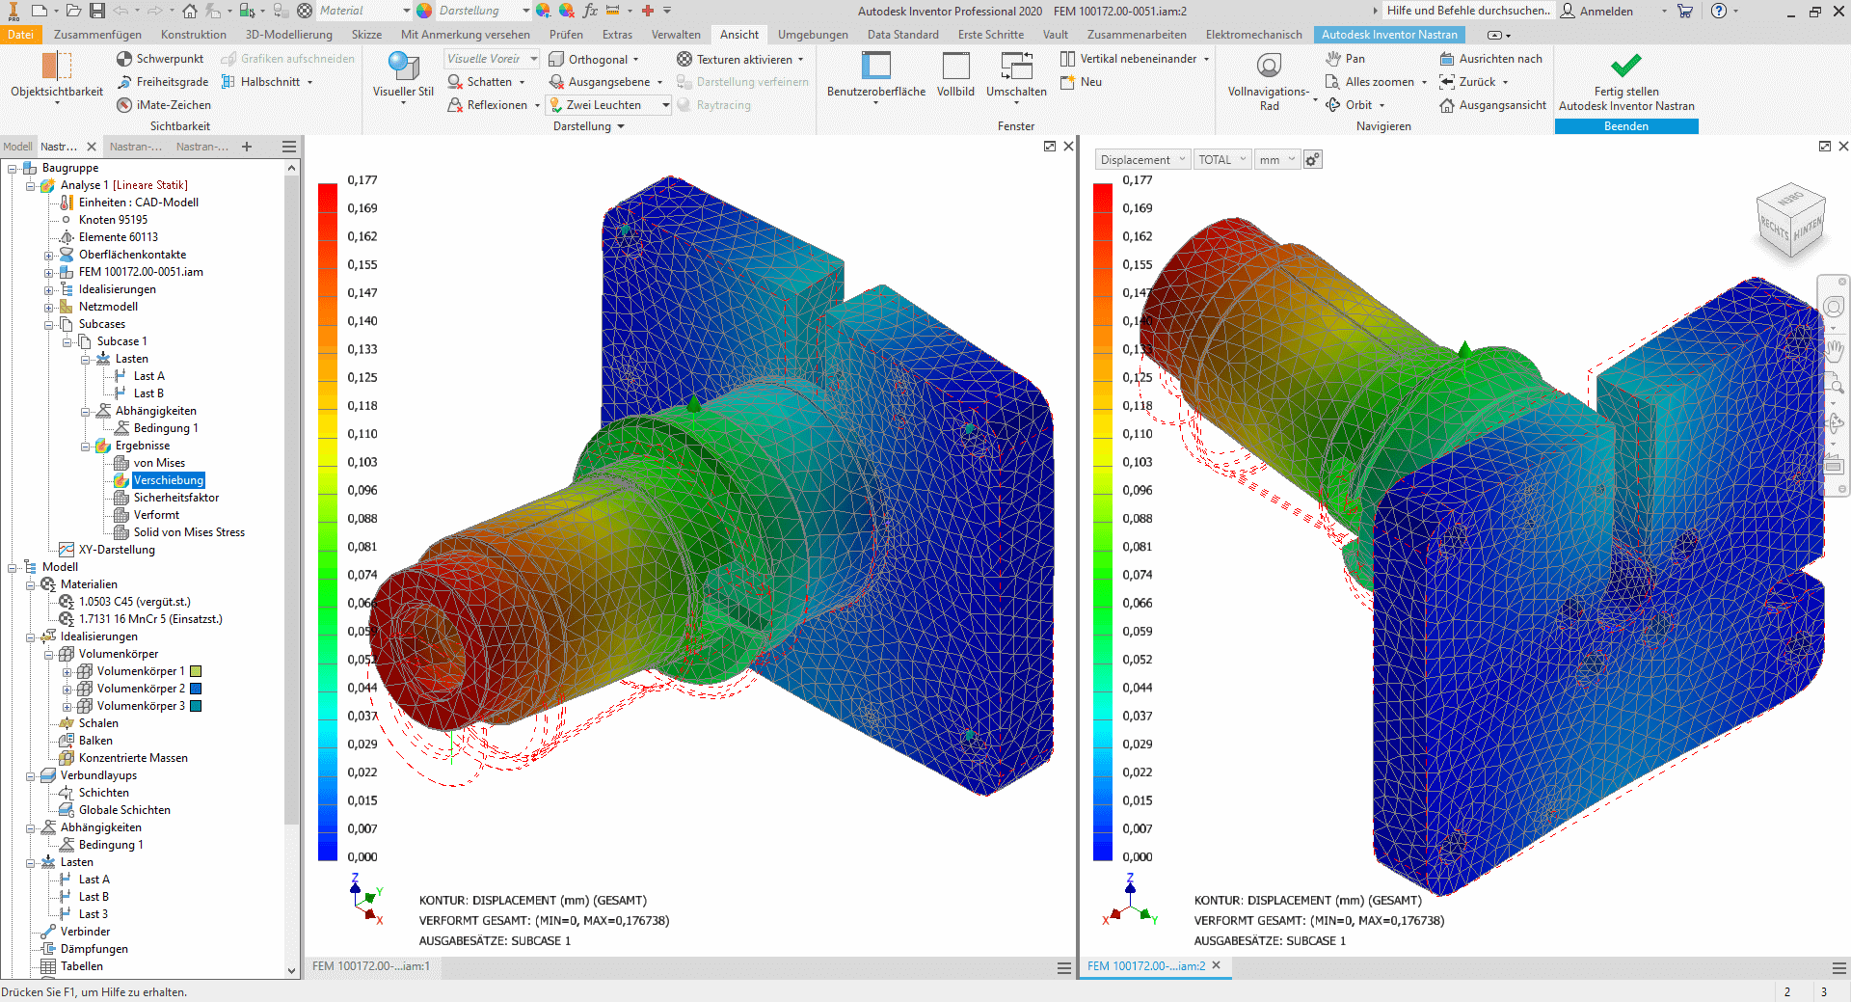The image size is (1851, 1002).
Task: Click iMate-Zeichen icon
Action: [124, 105]
